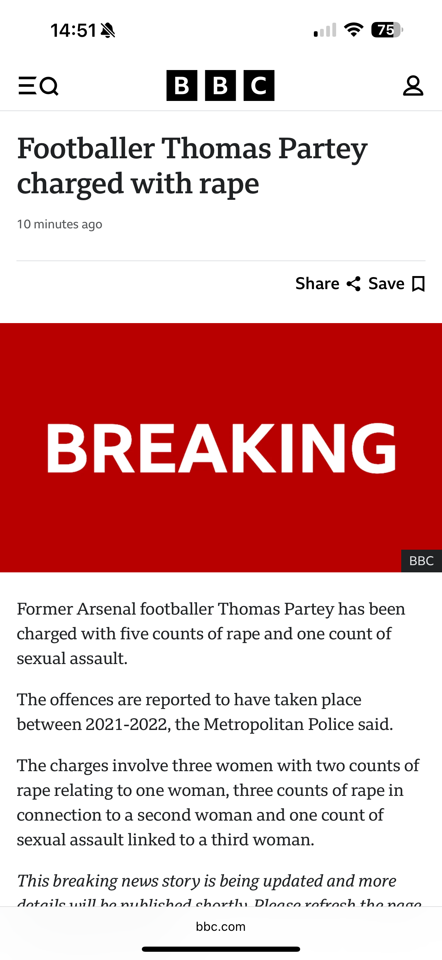Tap the muted bell status icon
The width and height of the screenshot is (442, 960).
coord(108,30)
